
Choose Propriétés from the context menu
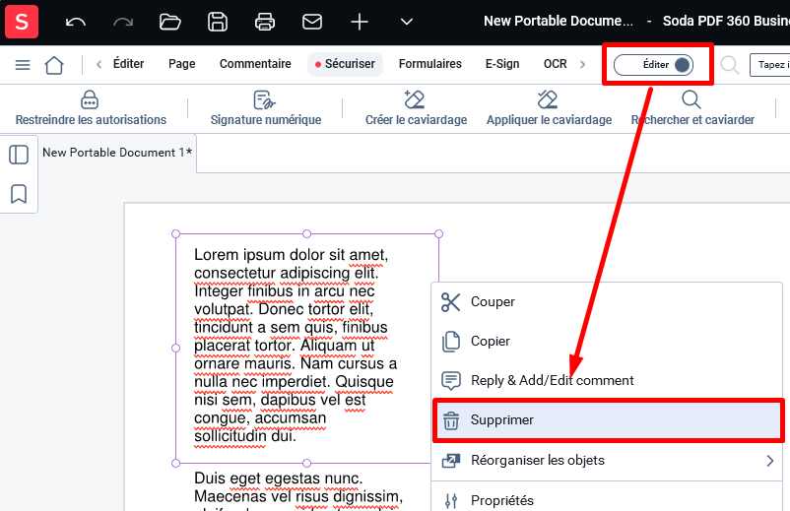[607, 500]
